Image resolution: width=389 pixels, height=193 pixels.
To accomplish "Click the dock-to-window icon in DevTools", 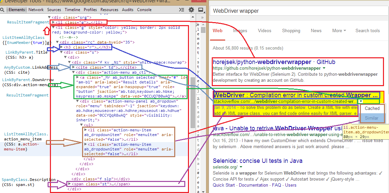I will [201, 10].
